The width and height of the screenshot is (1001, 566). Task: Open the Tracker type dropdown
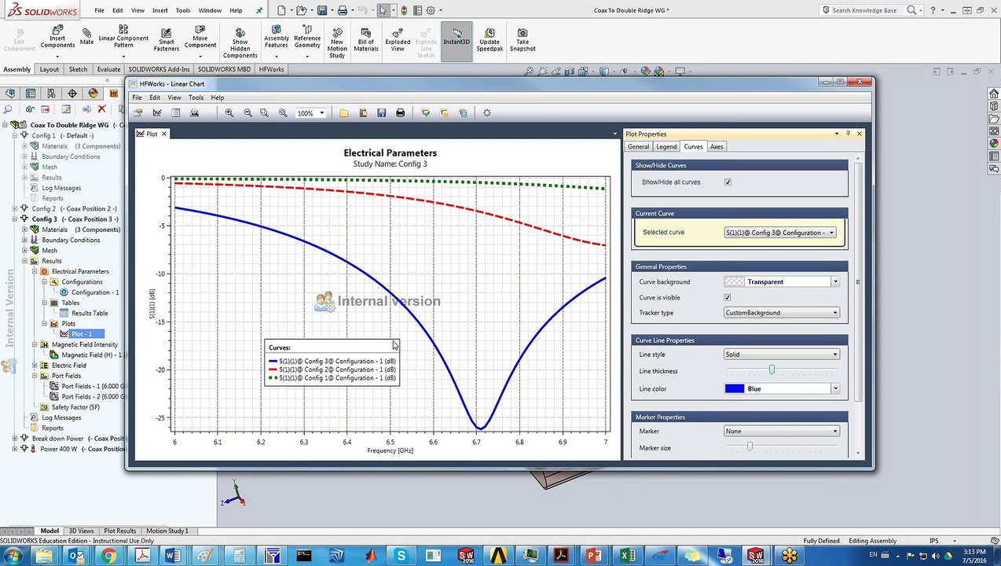click(x=782, y=313)
